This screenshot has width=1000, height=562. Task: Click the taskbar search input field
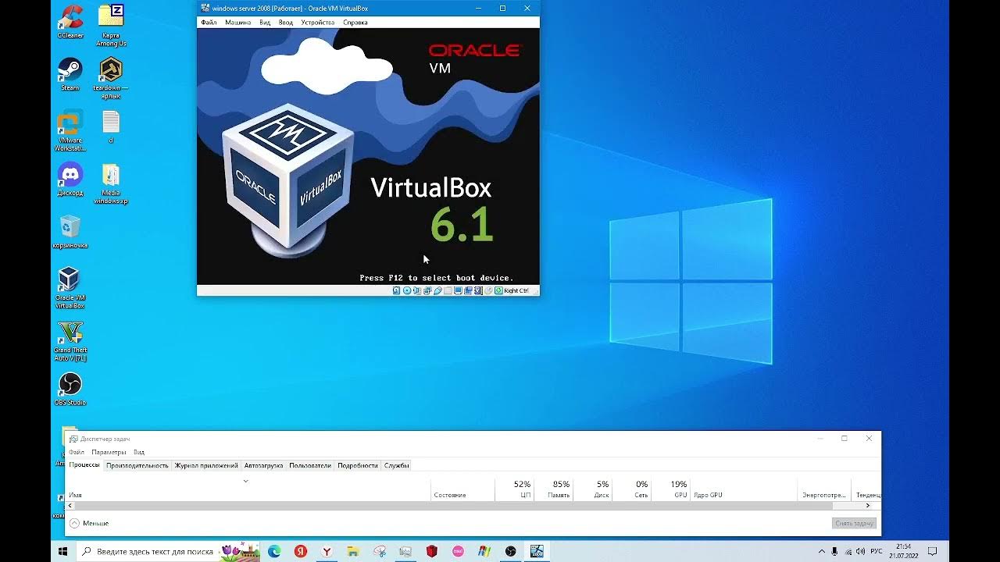pyautogui.click(x=148, y=551)
